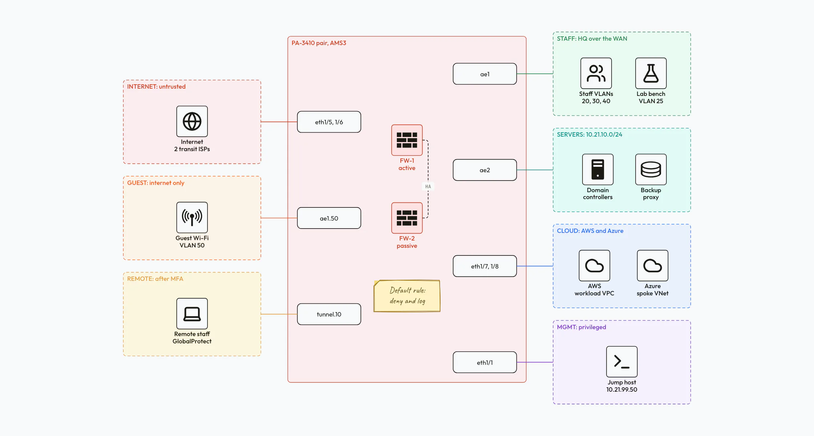Click the FW-1 active firewall icon
Viewport: 814px width, 436px height.
coord(407,140)
